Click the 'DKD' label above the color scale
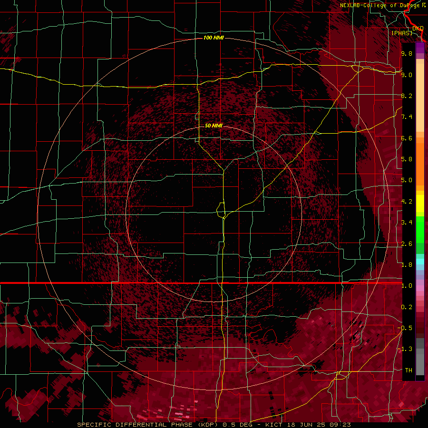Screen dimensions: 428x428 [x=418, y=29]
